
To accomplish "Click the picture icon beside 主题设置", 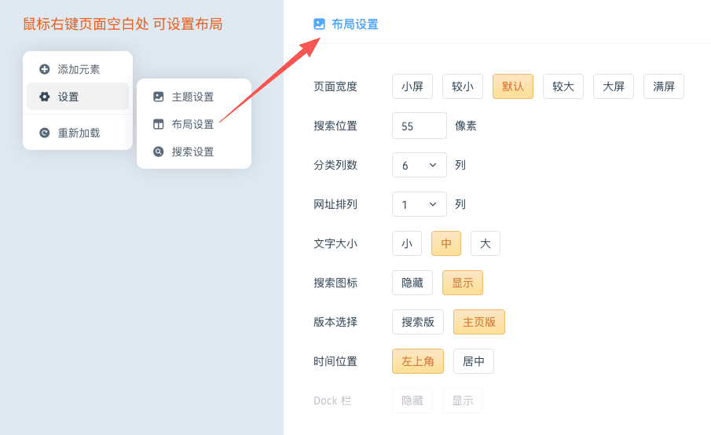I will tap(159, 97).
